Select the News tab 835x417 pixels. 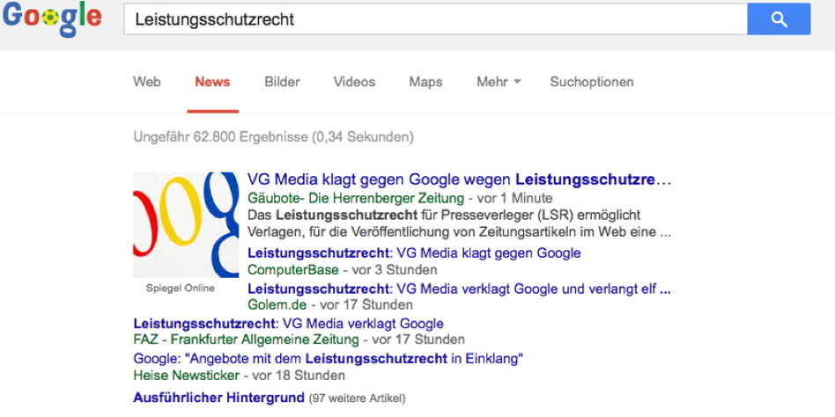212,82
